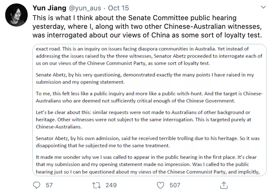Screen dimensions: 272x193
Task: Open the Yun Jiang display name link
Action: click(50, 8)
